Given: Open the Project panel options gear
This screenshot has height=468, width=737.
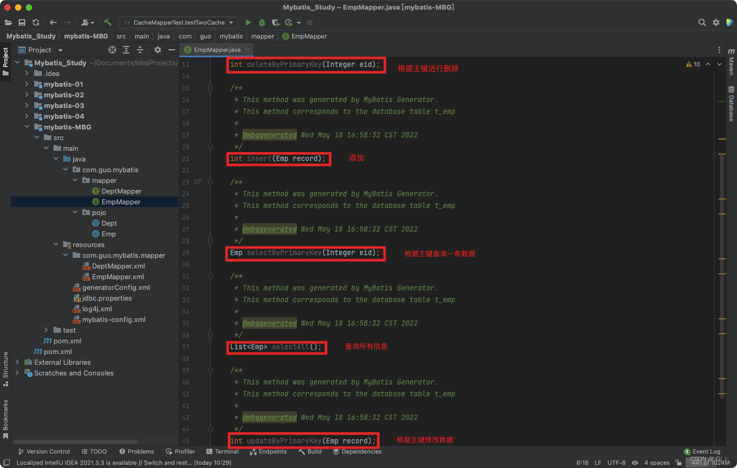Looking at the screenshot, I should (158, 50).
